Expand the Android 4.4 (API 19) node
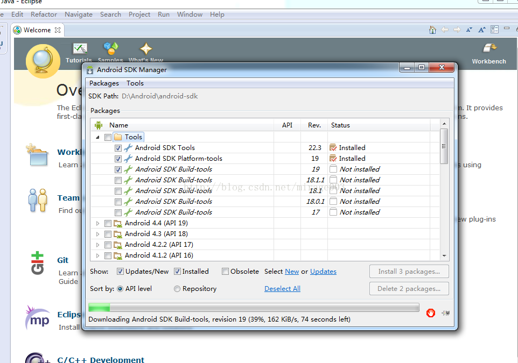 (x=97, y=223)
